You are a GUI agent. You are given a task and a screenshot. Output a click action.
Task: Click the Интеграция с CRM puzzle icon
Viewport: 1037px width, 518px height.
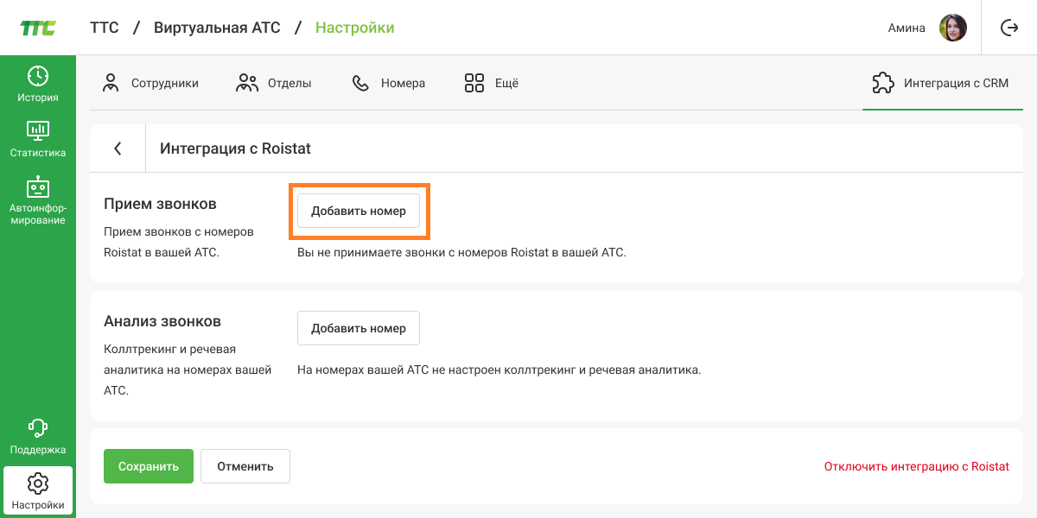pos(883,83)
